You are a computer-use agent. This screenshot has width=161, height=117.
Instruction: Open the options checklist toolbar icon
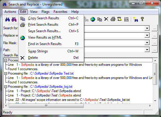click(x=126, y=19)
